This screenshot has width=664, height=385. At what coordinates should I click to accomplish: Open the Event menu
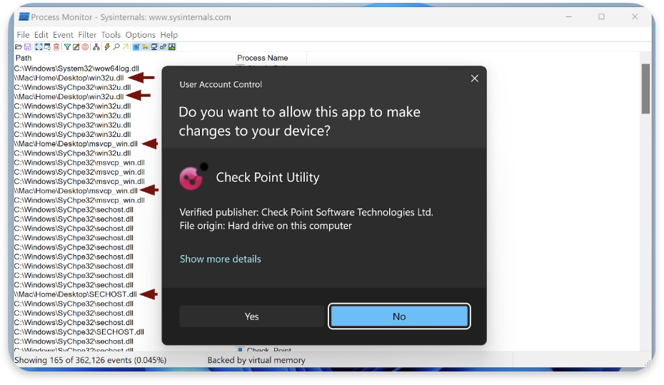63,35
